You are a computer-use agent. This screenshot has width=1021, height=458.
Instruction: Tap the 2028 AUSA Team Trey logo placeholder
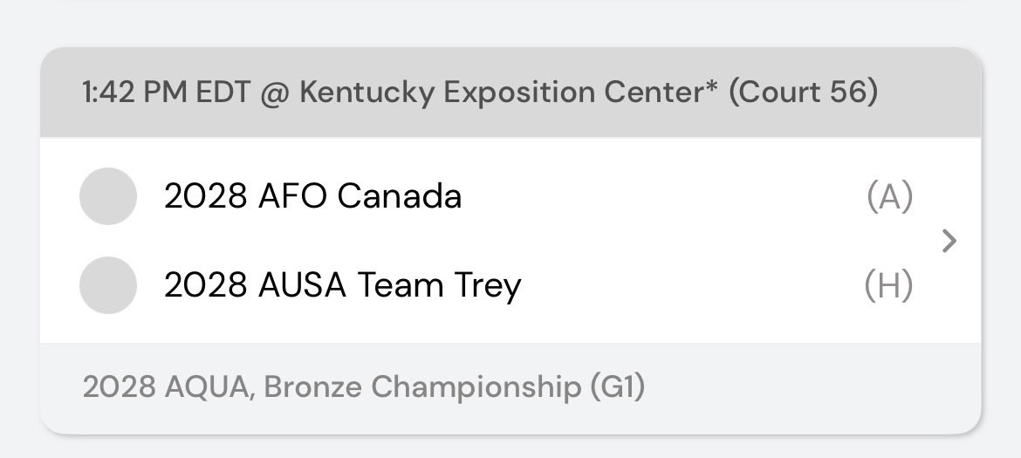point(108,285)
